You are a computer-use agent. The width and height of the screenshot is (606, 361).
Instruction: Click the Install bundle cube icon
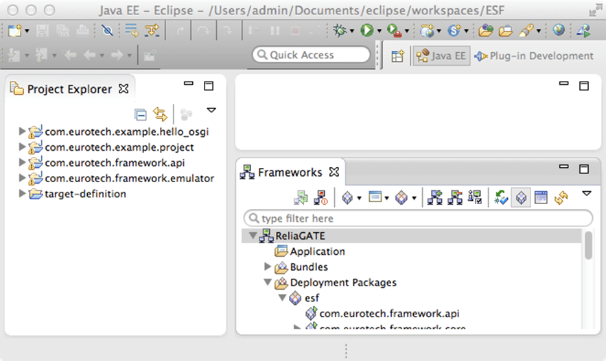347,198
